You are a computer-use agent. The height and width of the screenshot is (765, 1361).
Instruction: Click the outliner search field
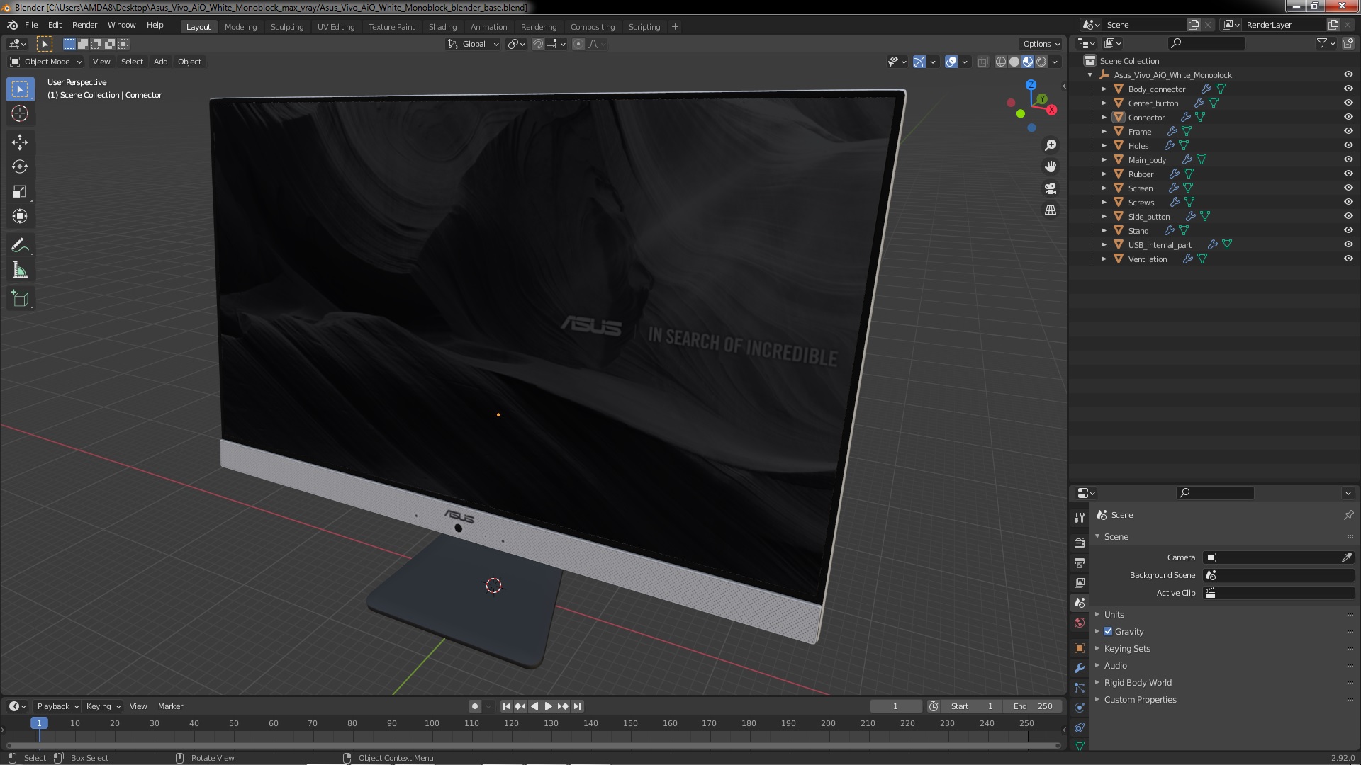tap(1206, 44)
